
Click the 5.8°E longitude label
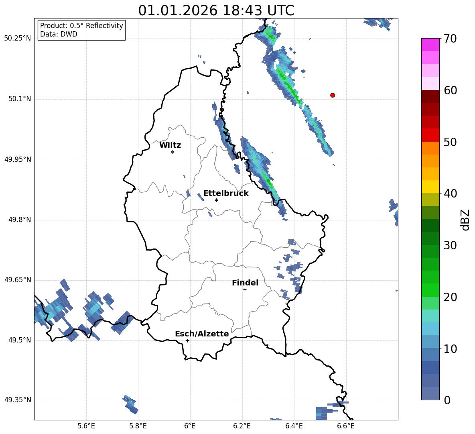(138, 426)
